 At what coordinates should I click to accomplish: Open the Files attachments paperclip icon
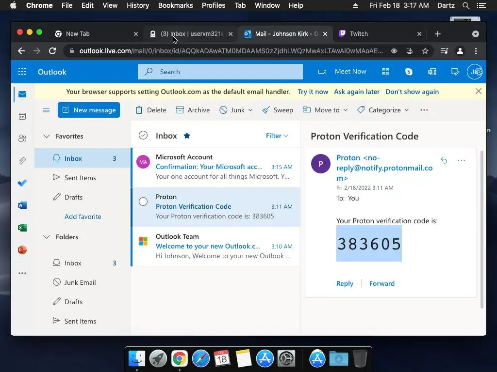[x=22, y=161]
